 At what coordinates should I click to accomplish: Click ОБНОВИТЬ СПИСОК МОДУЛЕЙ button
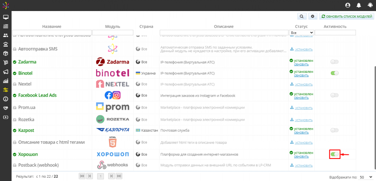point(347,16)
